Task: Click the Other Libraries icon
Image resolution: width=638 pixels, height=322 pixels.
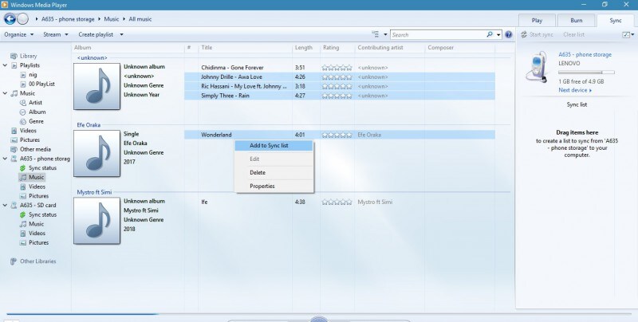Action: 14,261
